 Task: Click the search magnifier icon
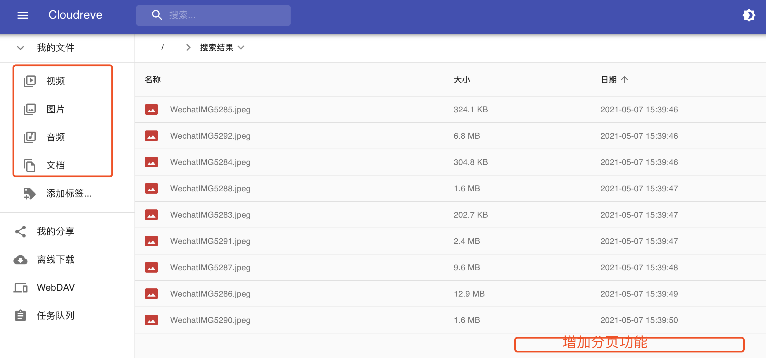(157, 15)
